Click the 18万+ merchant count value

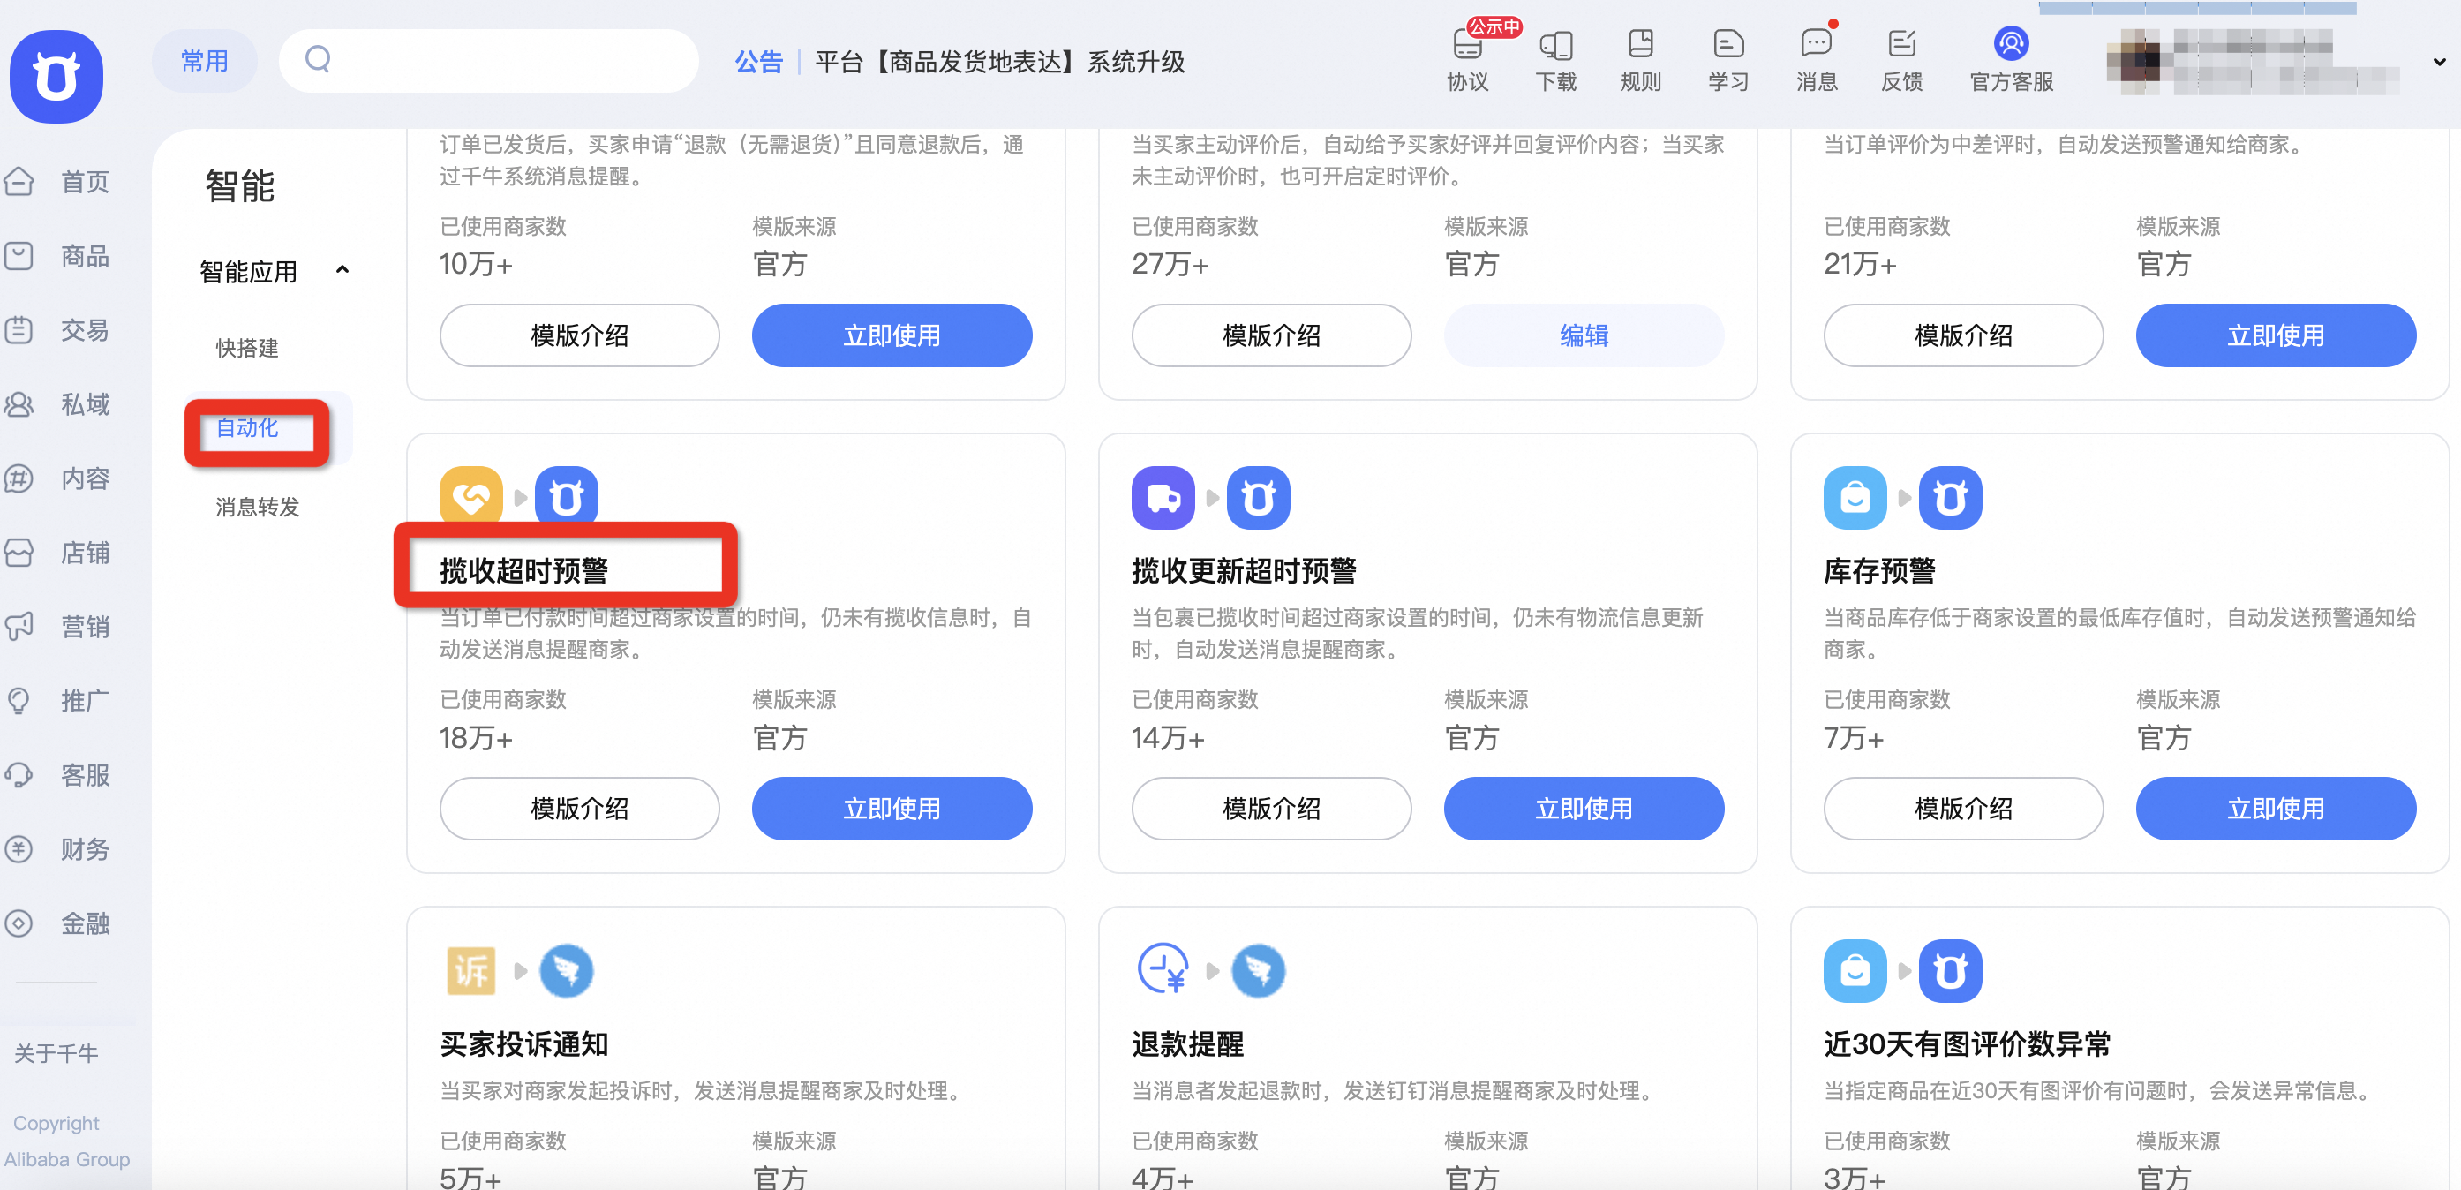point(476,737)
